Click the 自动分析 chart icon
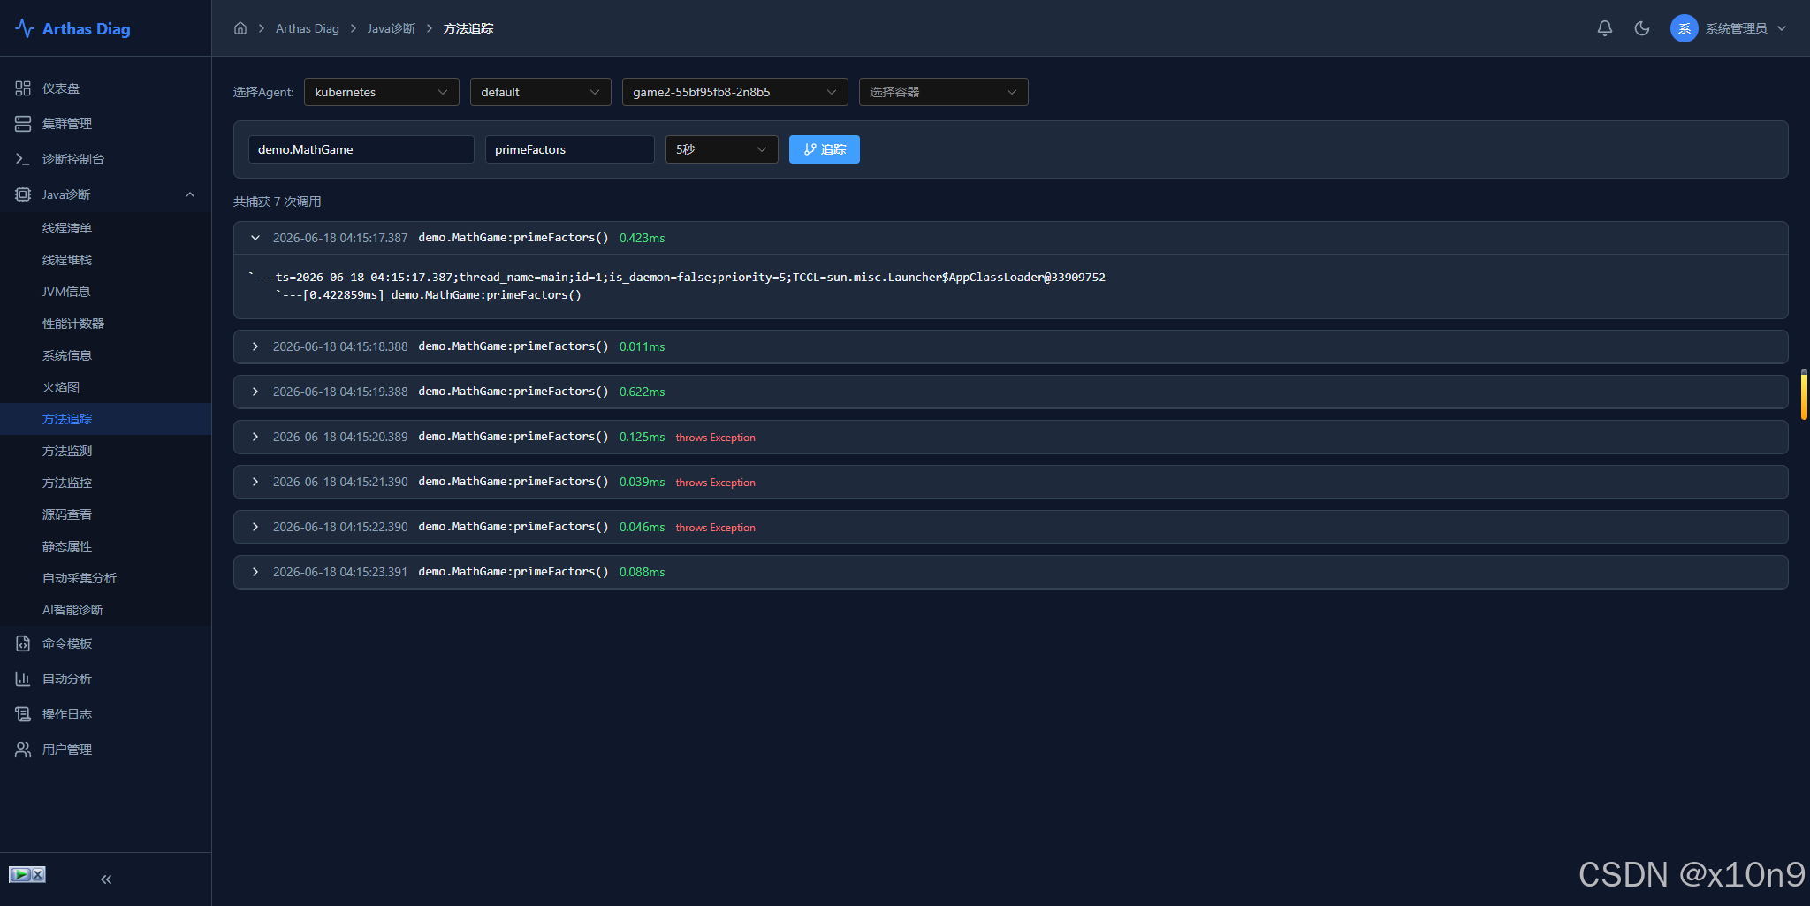1810x906 pixels. [x=23, y=679]
